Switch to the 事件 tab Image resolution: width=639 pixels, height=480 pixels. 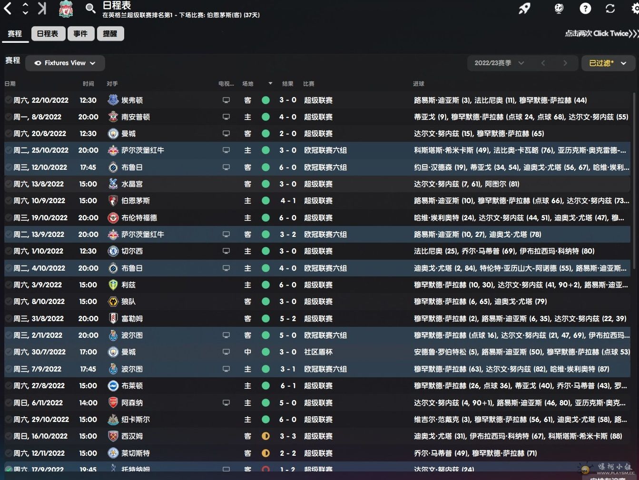coord(81,34)
